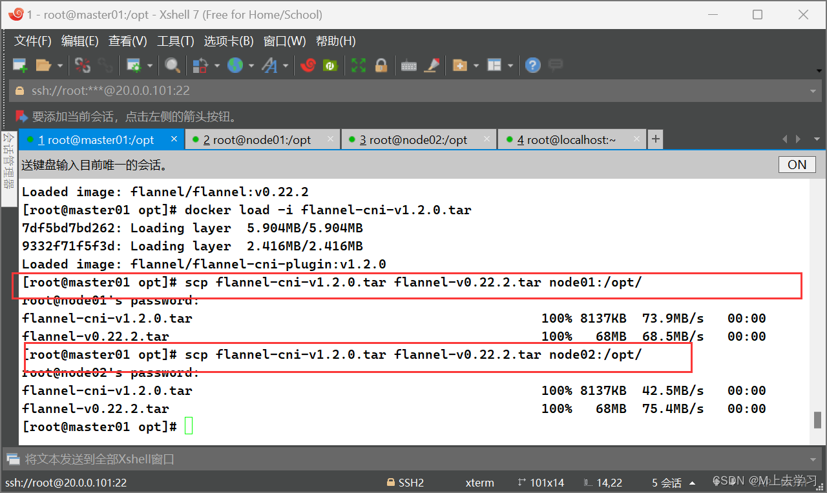Close tab root@master01:/opt

tap(174, 139)
